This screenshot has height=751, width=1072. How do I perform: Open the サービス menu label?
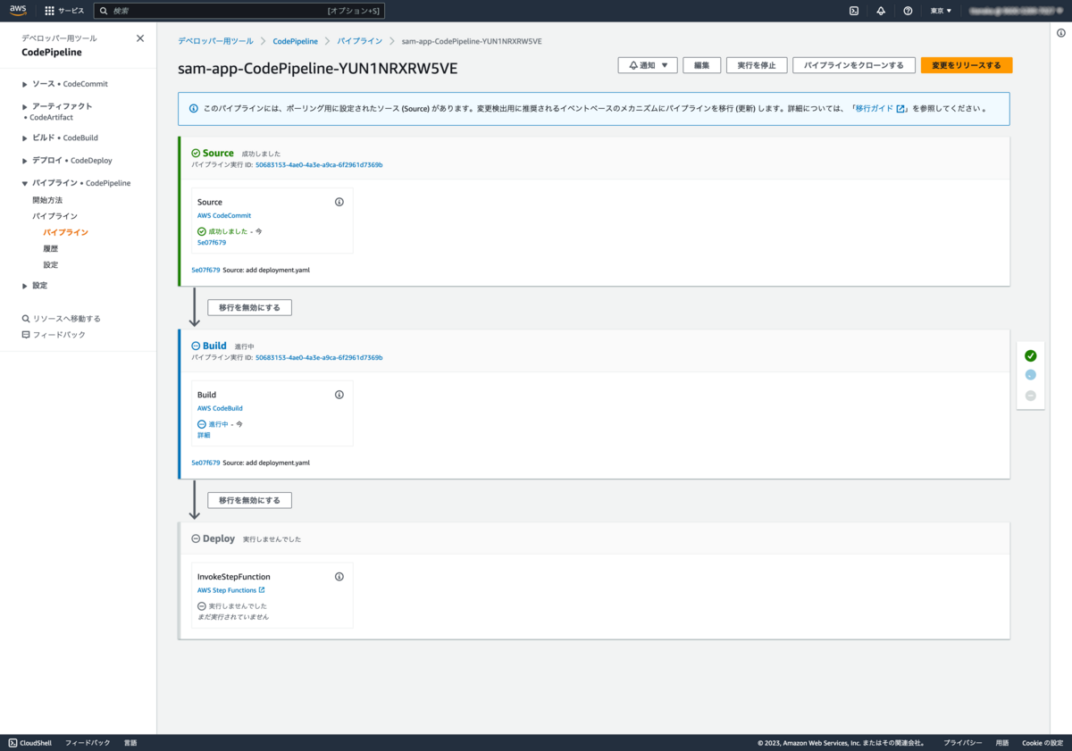(x=71, y=11)
